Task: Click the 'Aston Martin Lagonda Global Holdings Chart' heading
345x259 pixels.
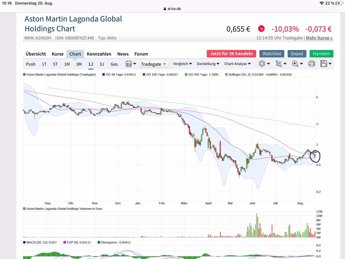Action: coord(73,24)
